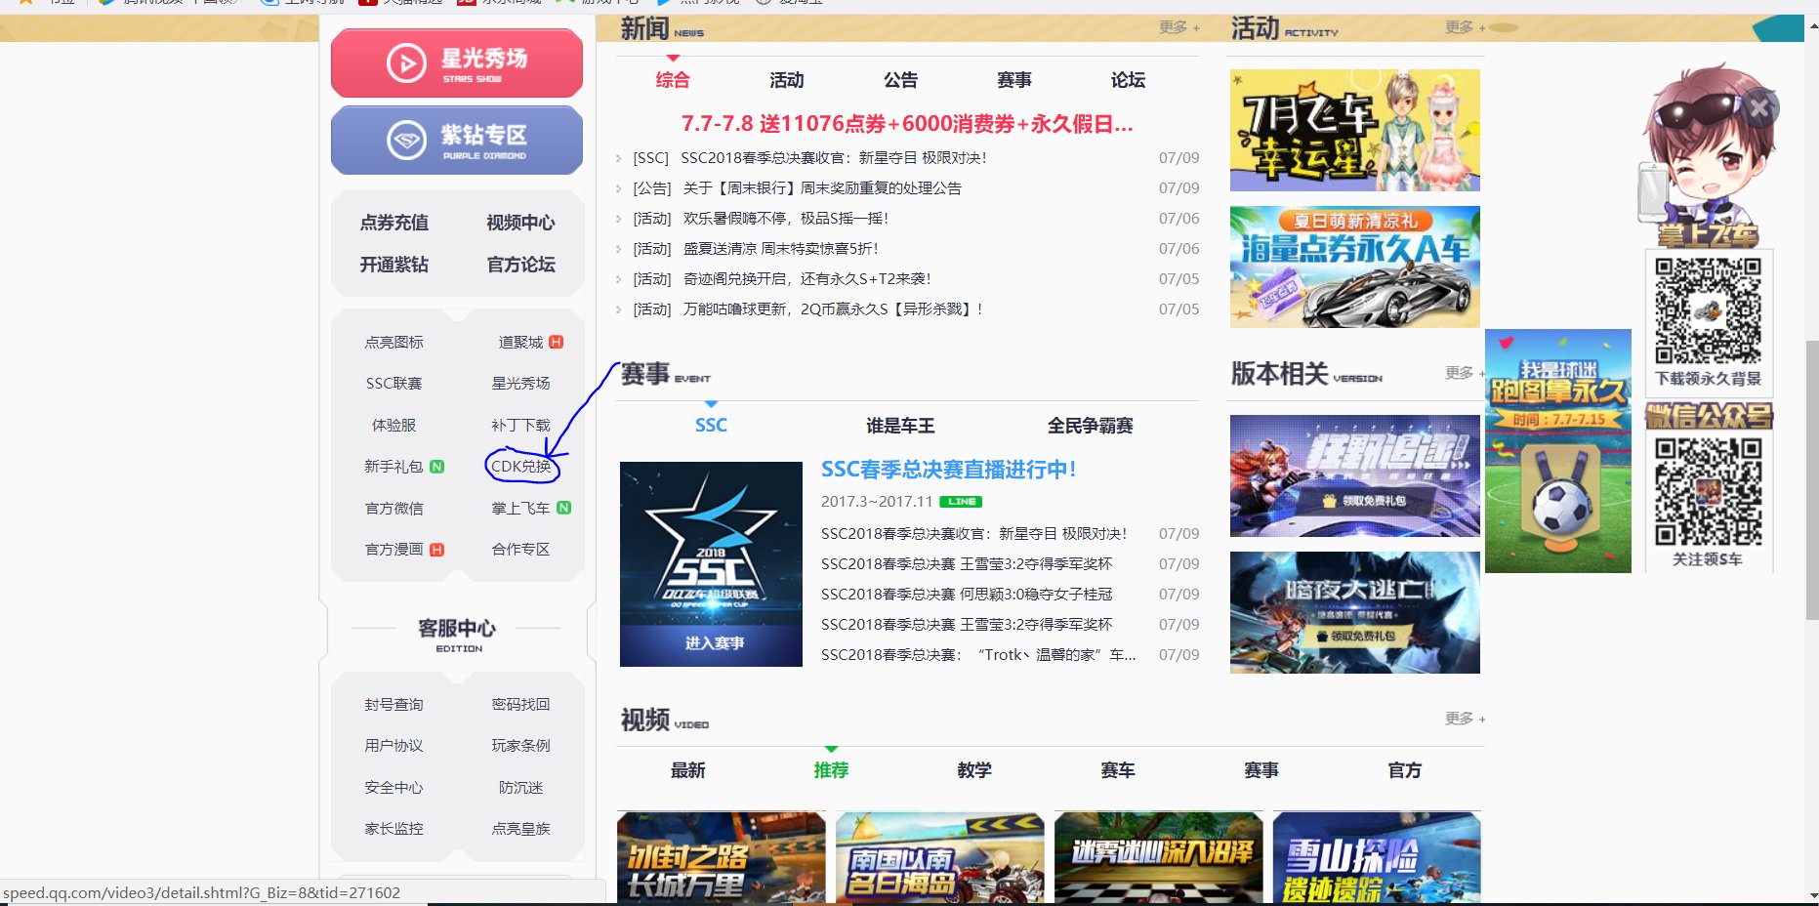Click the LINE live badge next to SSC dates
Viewport: 1819px width, 906px height.
click(962, 501)
